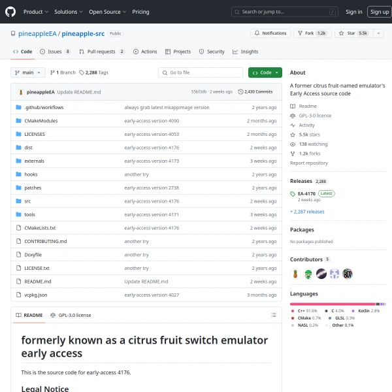Click the CONTRIBUTING.md file icon
Image resolution: width=392 pixels, height=392 pixels.
click(x=18, y=241)
